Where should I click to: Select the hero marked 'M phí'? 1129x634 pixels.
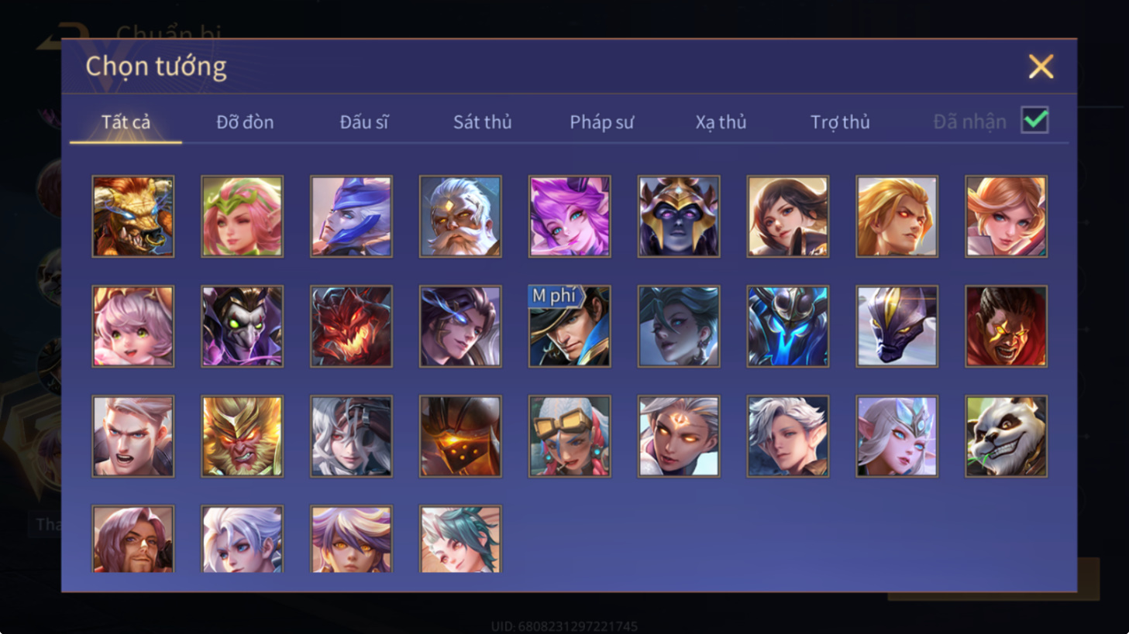coord(570,327)
